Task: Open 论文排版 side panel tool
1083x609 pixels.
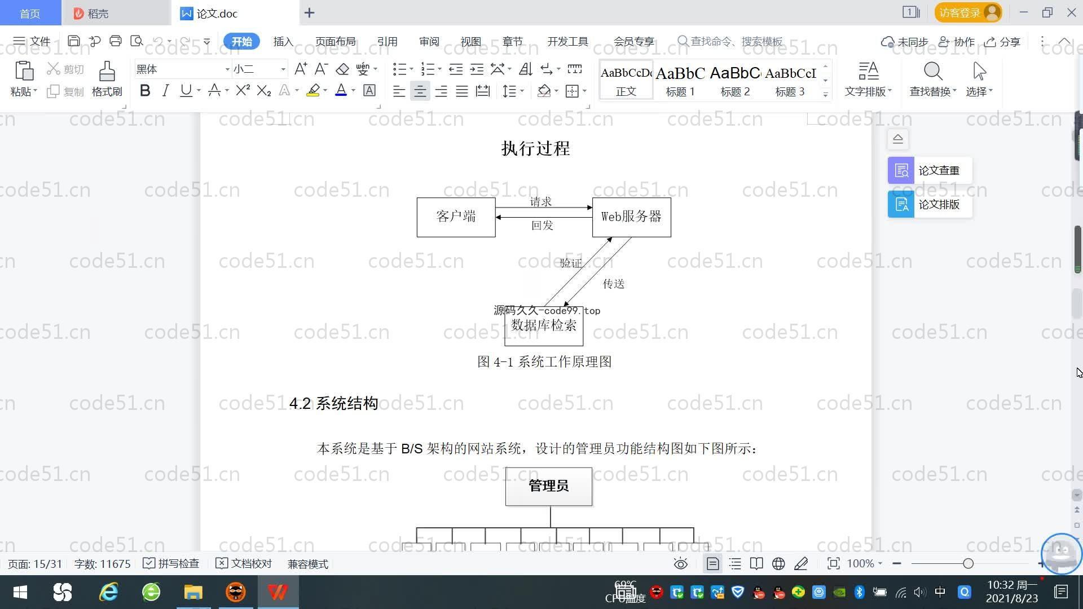Action: (930, 204)
